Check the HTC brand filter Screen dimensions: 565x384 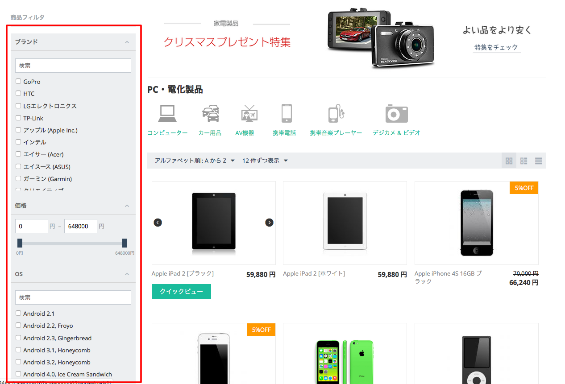point(18,93)
